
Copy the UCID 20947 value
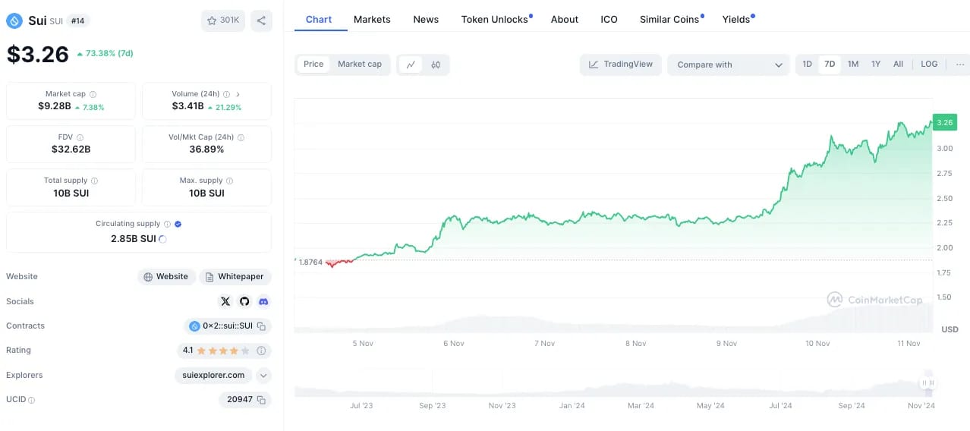point(261,399)
